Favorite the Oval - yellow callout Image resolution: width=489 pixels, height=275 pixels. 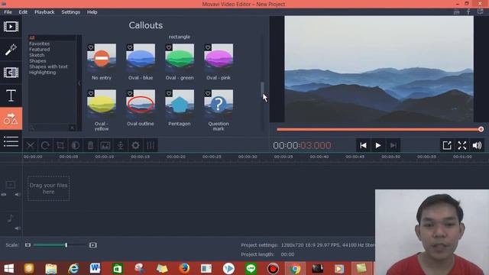coord(91,93)
